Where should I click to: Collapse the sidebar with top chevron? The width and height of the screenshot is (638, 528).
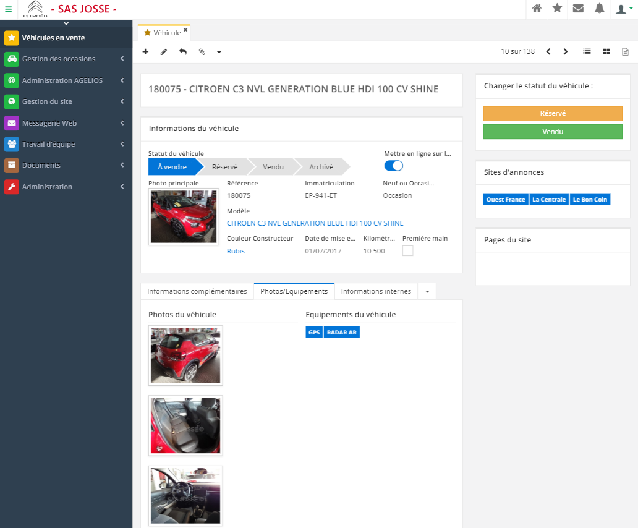[x=66, y=23]
